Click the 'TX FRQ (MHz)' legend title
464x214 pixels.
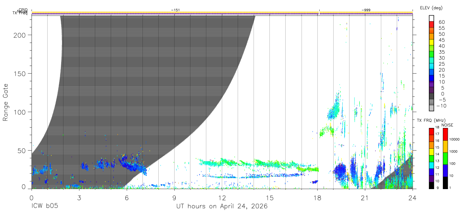[x=431, y=120]
